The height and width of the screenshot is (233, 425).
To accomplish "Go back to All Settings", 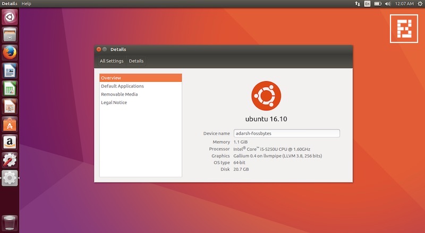I will point(112,61).
